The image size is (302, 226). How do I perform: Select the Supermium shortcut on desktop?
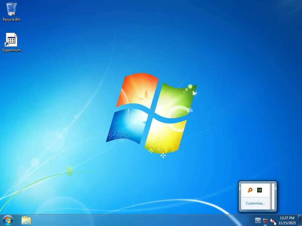coord(12,42)
